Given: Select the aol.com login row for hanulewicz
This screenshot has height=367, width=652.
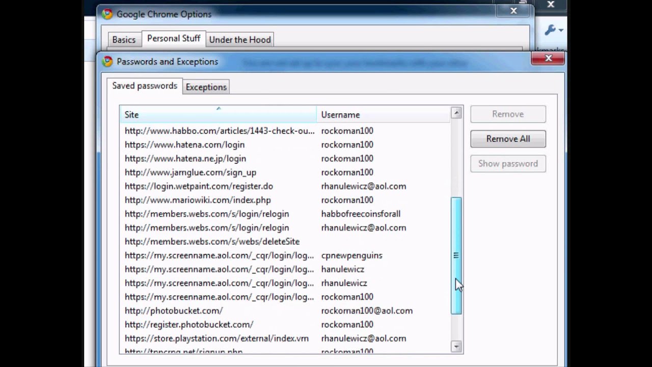Looking at the screenshot, I should 285,269.
